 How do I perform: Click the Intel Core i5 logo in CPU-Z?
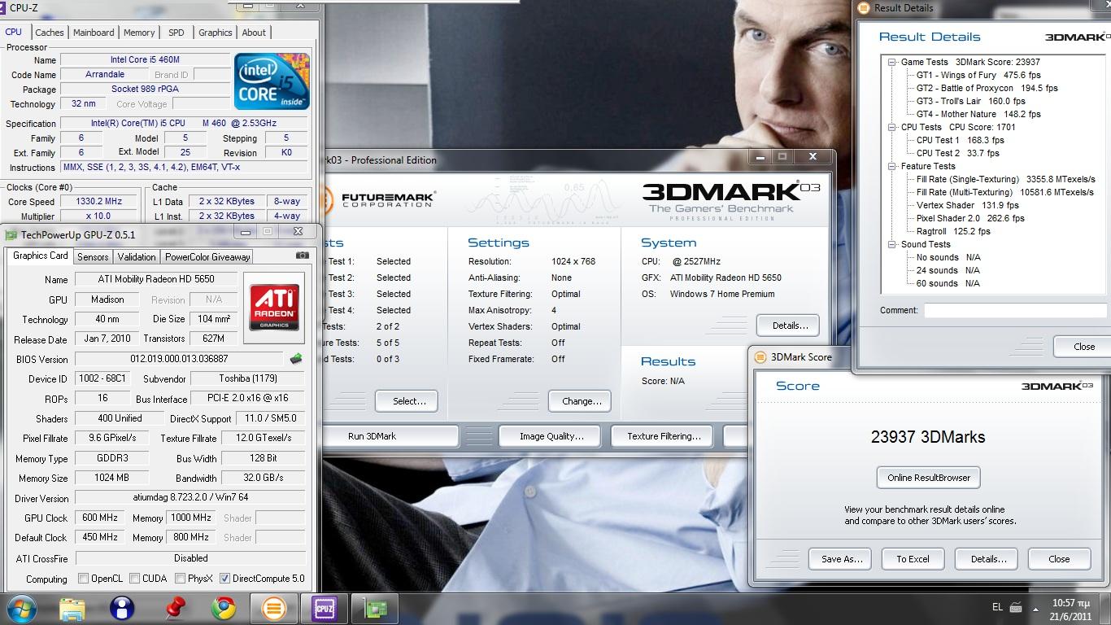tap(272, 81)
